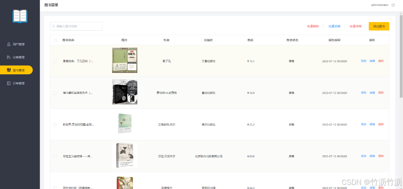
Task: Select the highlighted 图书管理 sidebar item
Action: [16, 70]
